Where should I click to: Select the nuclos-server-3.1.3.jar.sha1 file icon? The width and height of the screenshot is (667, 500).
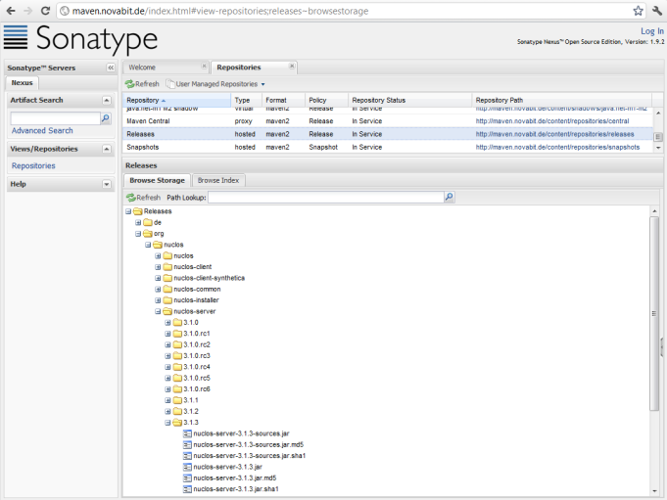(x=187, y=489)
